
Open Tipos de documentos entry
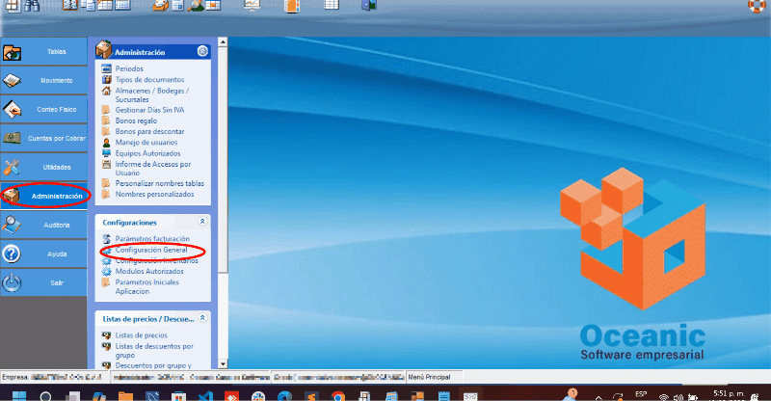tap(147, 79)
